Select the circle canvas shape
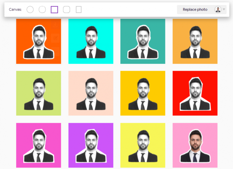 [30, 10]
